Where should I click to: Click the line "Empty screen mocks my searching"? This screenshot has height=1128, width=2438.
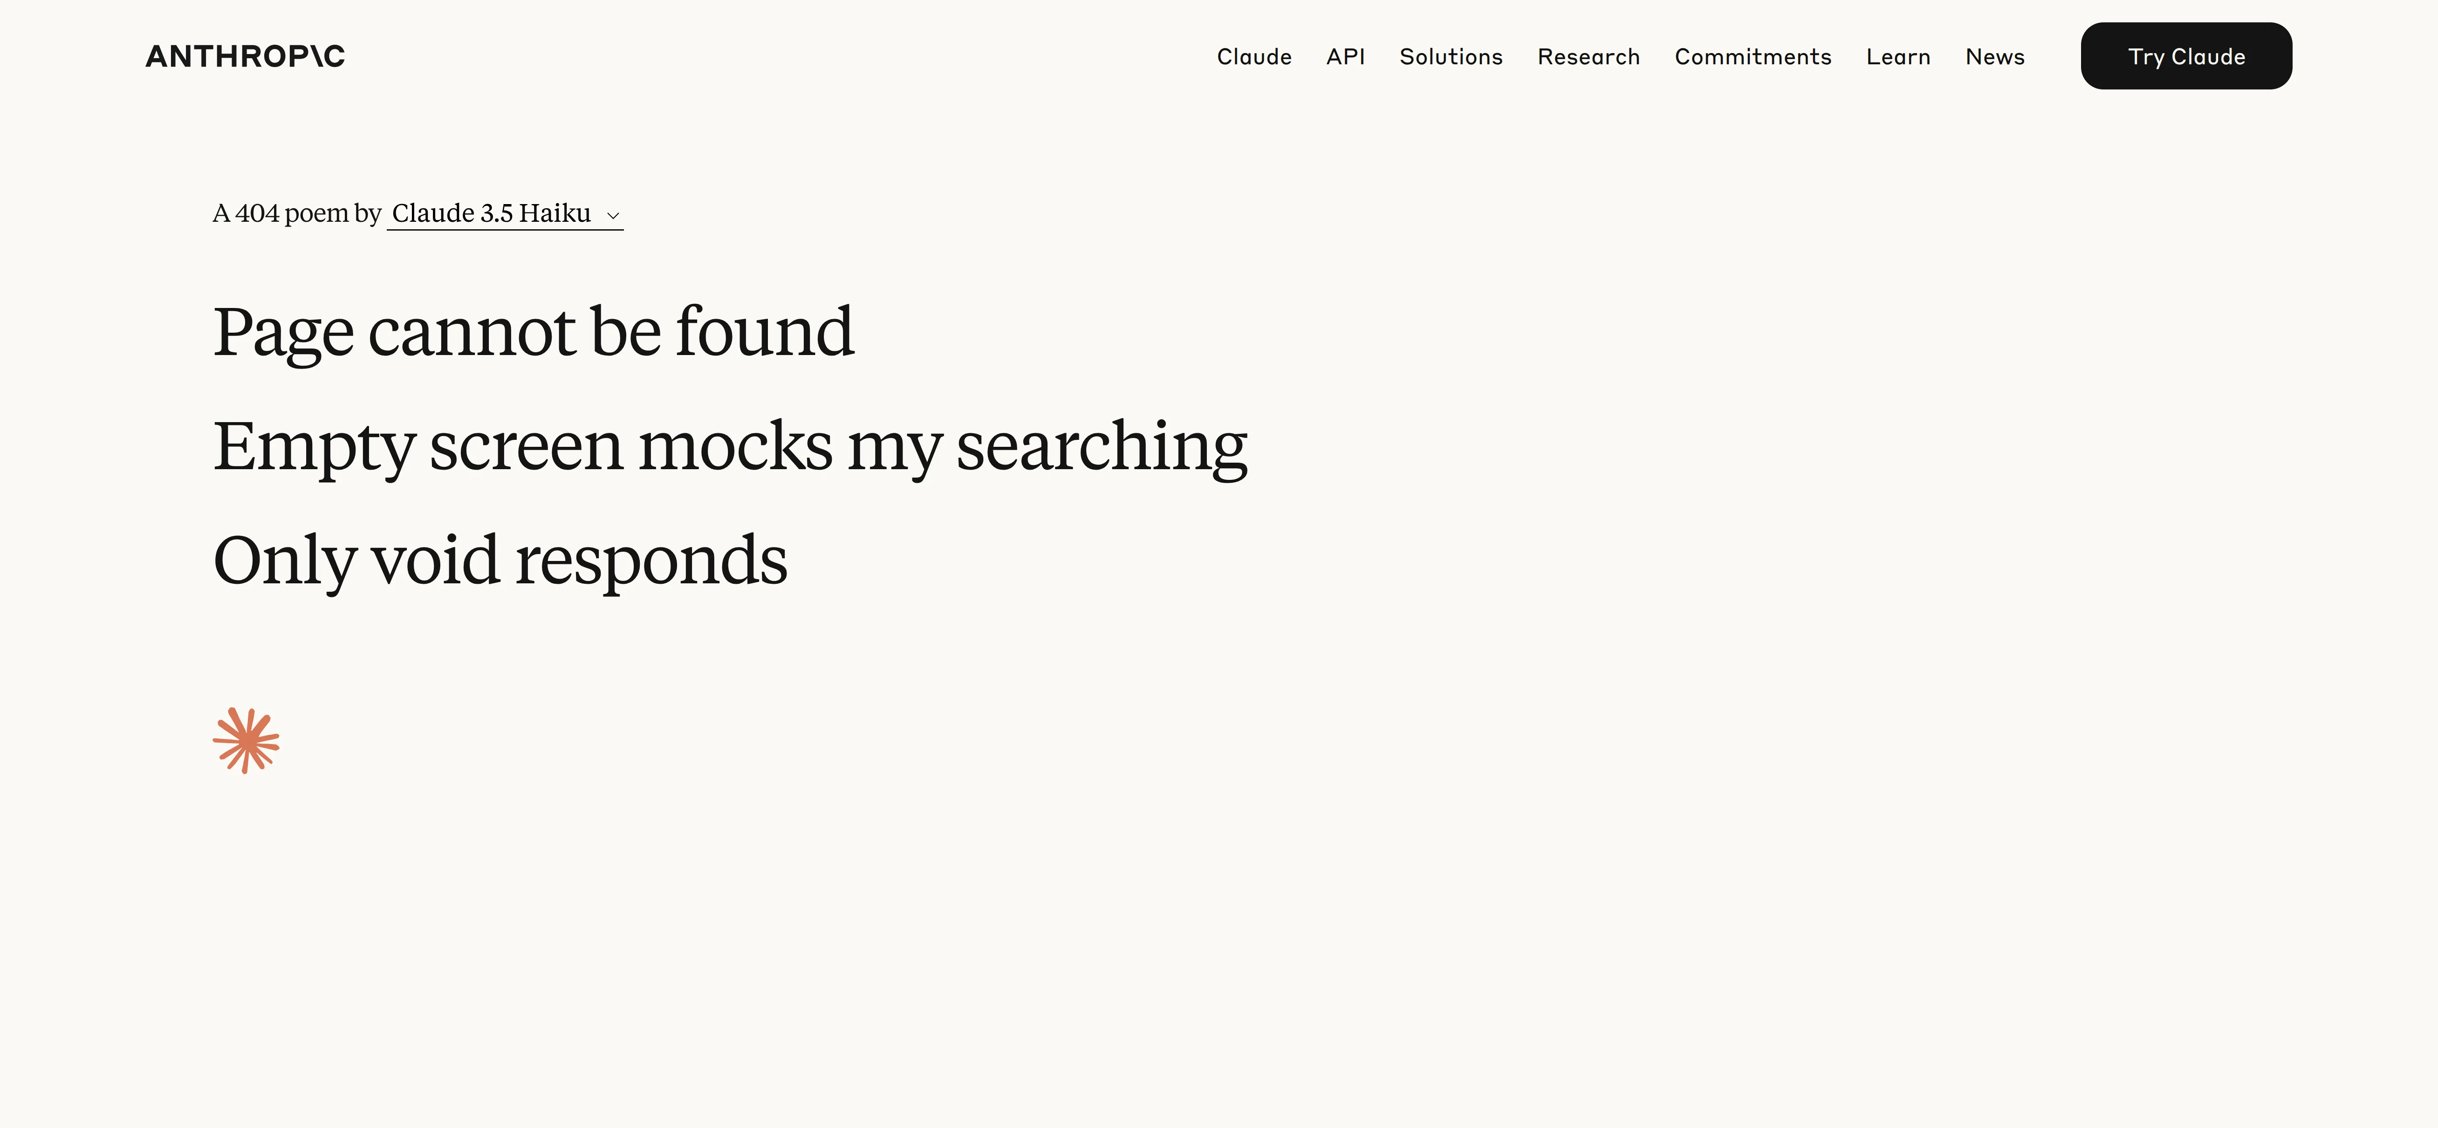click(730, 447)
